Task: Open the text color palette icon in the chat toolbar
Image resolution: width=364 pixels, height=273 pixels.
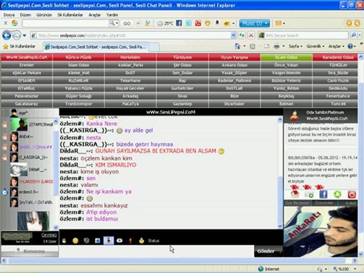Action: 86,241
